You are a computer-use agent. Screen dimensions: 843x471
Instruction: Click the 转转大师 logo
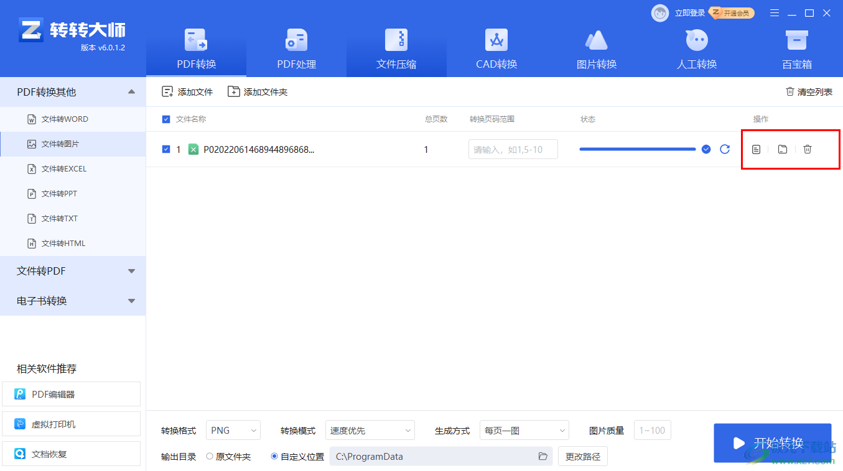click(x=72, y=30)
